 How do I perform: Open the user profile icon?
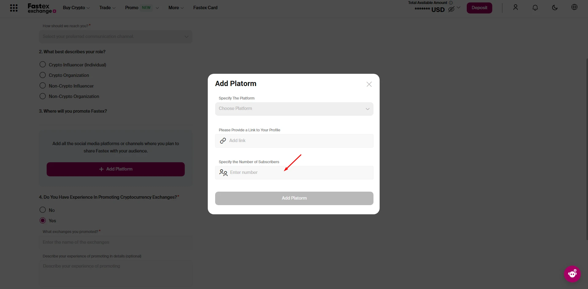[x=515, y=8]
